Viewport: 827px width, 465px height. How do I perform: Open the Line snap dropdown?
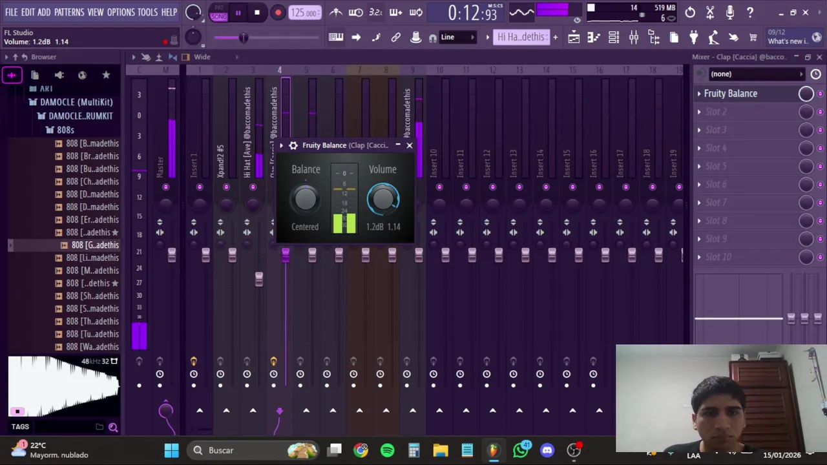pos(458,37)
